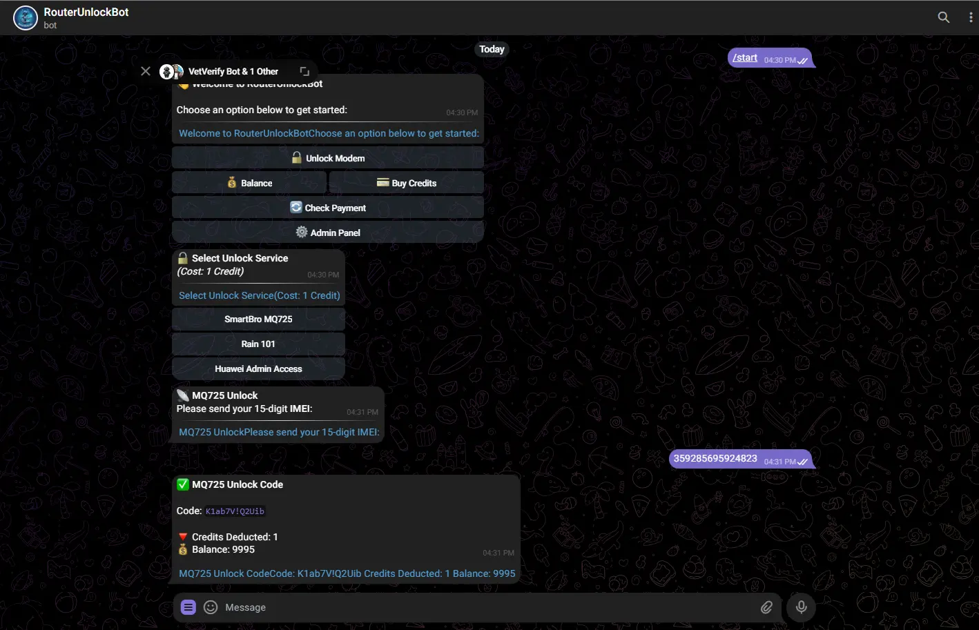Click the "VetVerify Bot & 1 Other" label
Image resolution: width=979 pixels, height=630 pixels.
point(233,71)
